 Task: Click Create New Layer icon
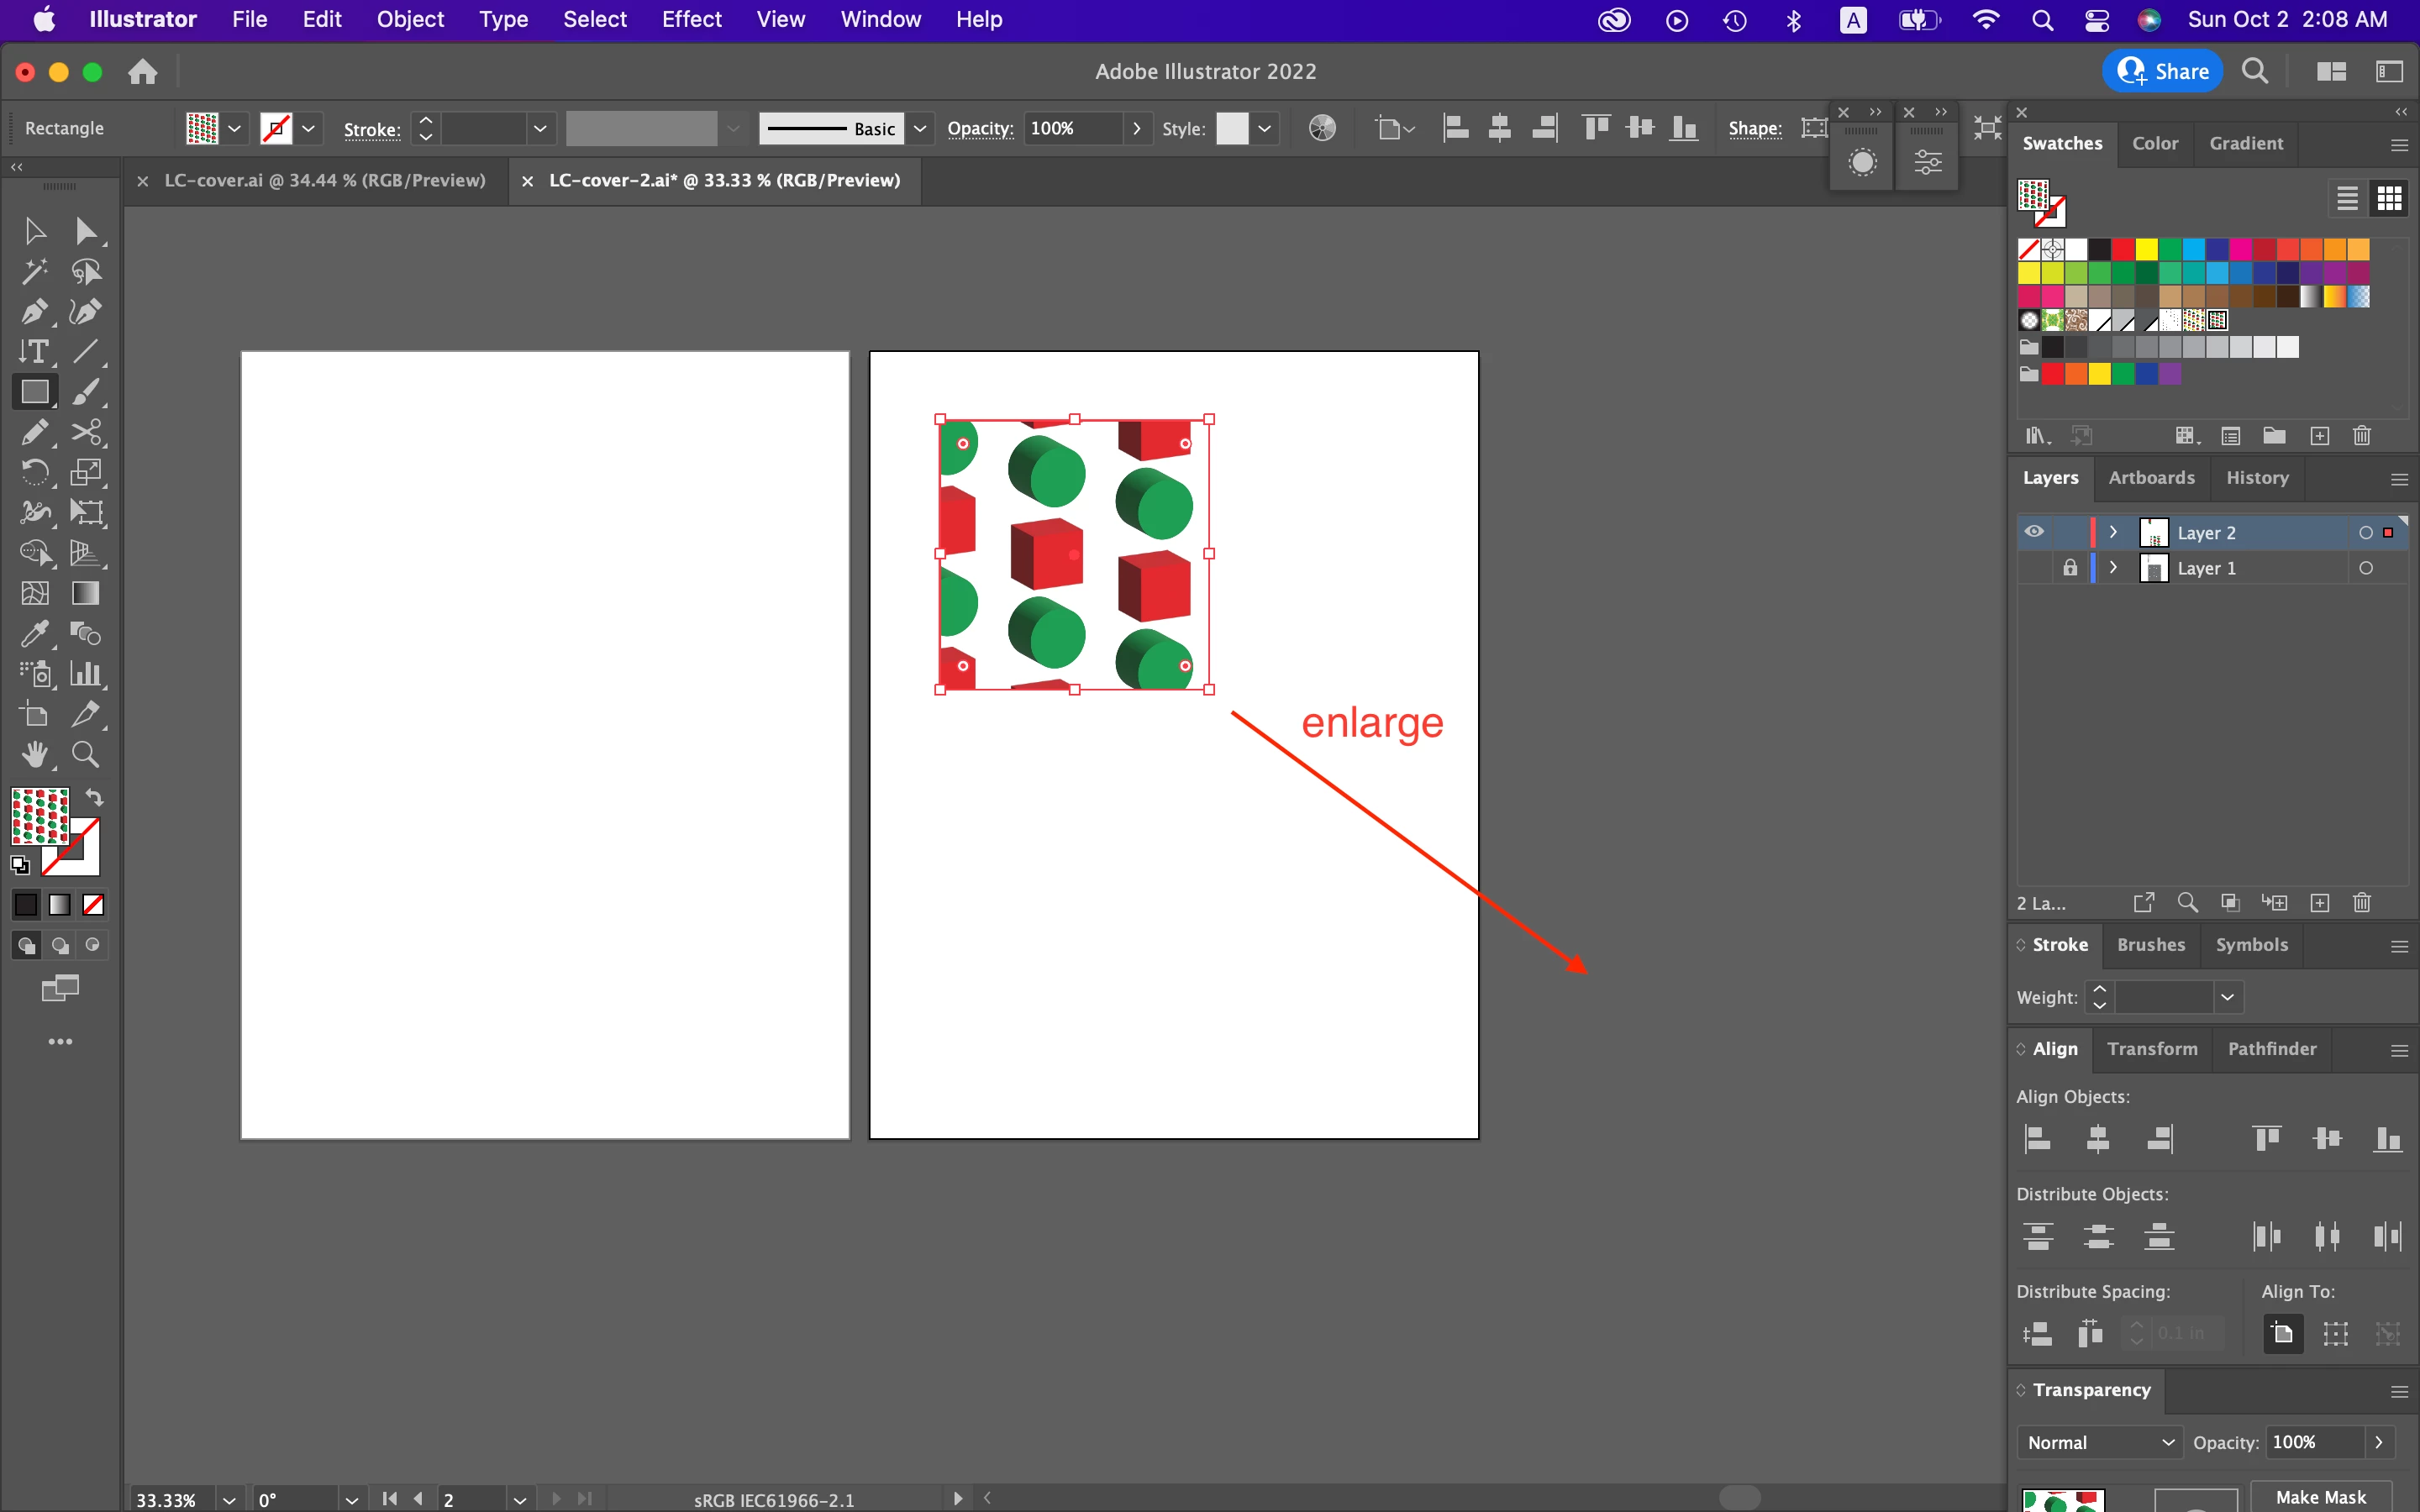coord(2320,903)
